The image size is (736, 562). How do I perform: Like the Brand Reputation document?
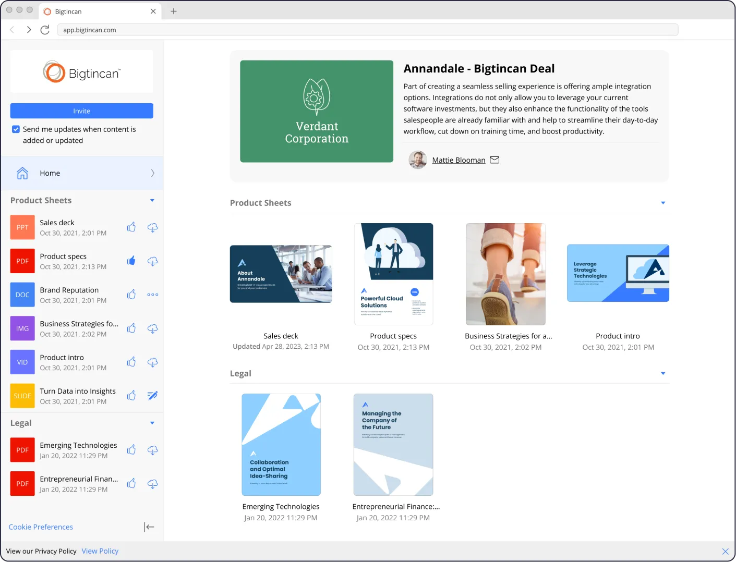[131, 295]
